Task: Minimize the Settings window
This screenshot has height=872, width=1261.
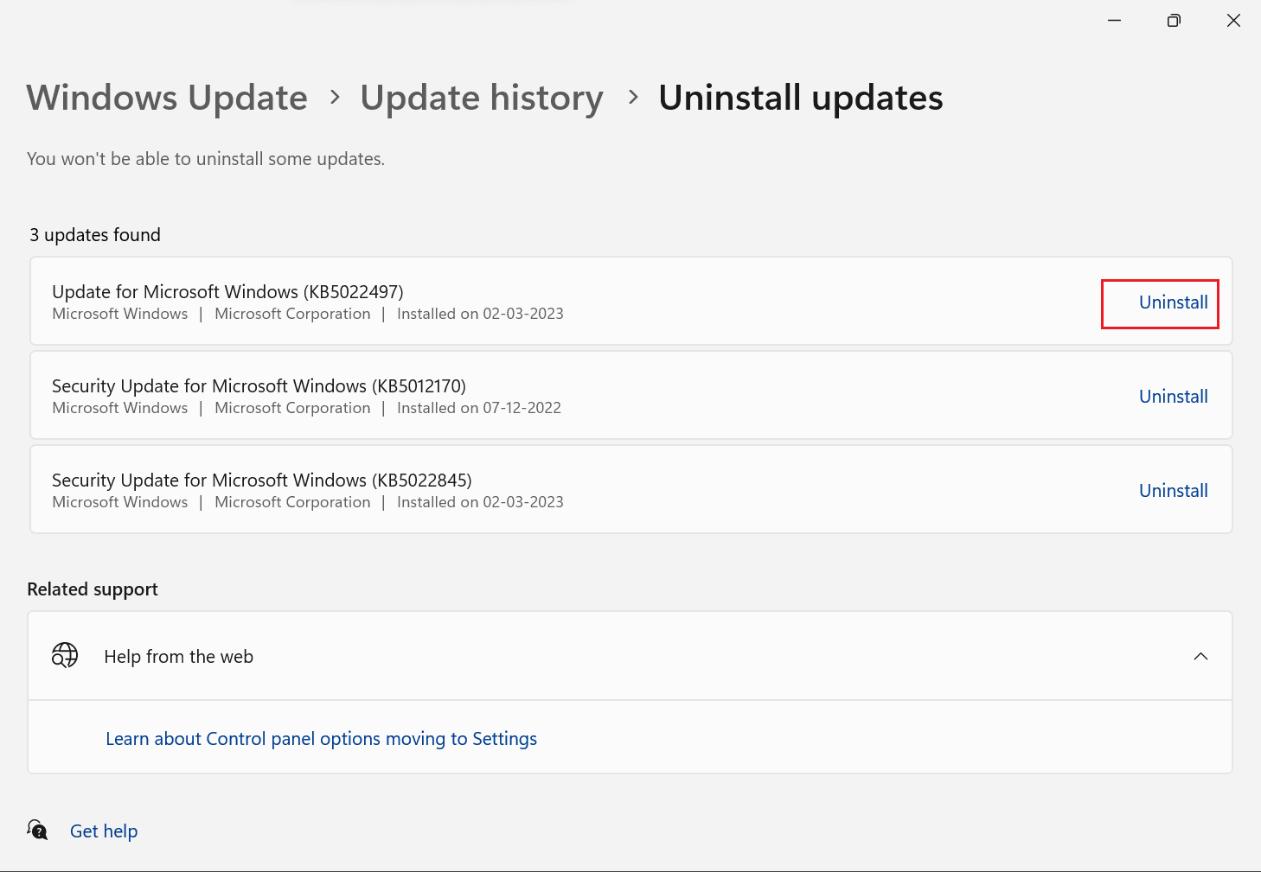Action: [x=1114, y=21]
